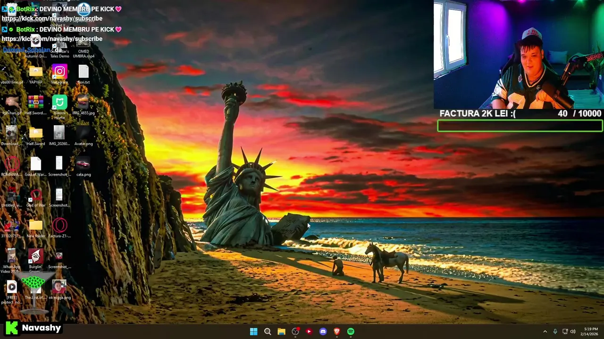Select the 311020751_ image file
604x339 pixels.
point(11,228)
